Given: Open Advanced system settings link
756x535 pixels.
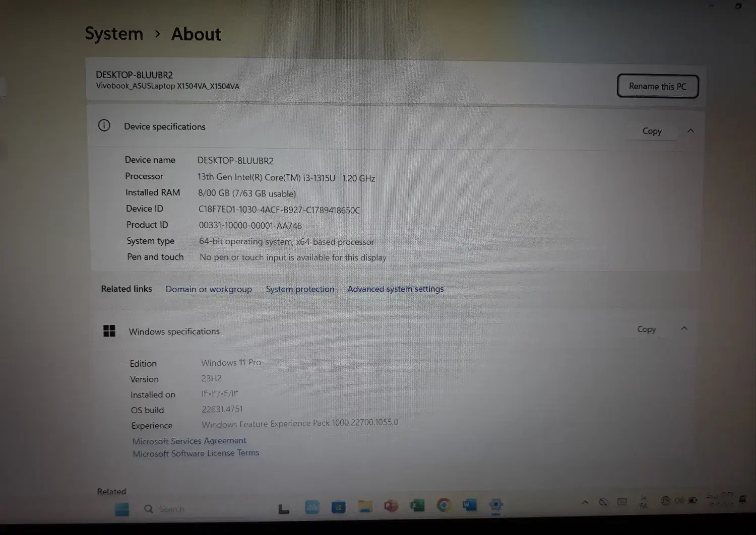Looking at the screenshot, I should pos(396,289).
